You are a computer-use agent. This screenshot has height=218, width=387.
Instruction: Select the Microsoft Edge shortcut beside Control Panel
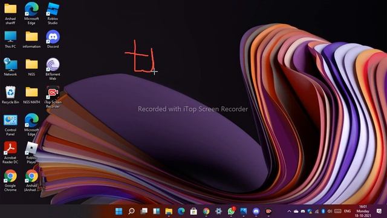click(31, 125)
